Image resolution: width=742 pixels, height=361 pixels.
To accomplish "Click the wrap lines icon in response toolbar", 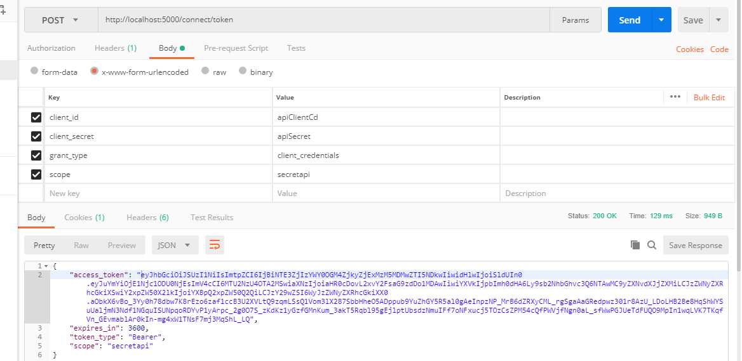I will click(x=215, y=245).
